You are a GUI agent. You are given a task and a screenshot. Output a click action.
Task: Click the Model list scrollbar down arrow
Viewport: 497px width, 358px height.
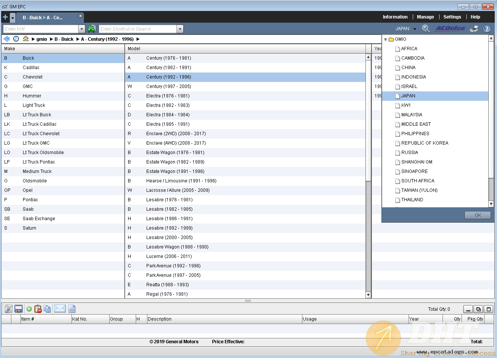pyautogui.click(x=368, y=295)
